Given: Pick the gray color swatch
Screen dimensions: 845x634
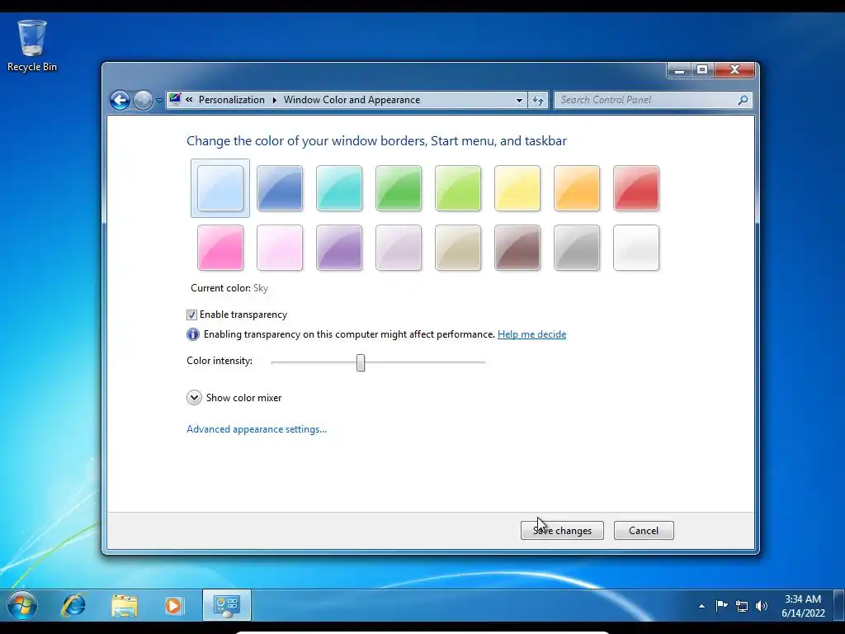Looking at the screenshot, I should [577, 248].
